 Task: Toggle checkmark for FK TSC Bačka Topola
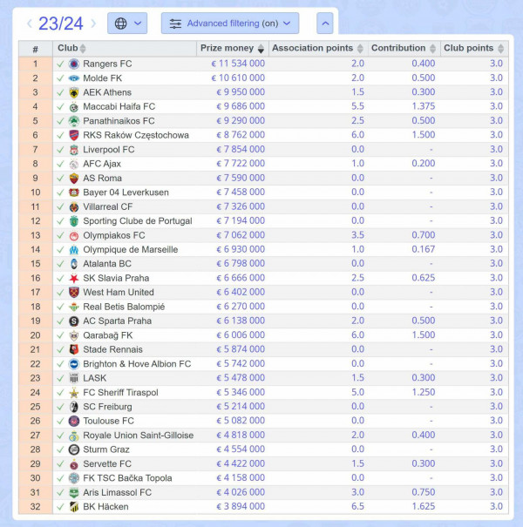click(60, 478)
